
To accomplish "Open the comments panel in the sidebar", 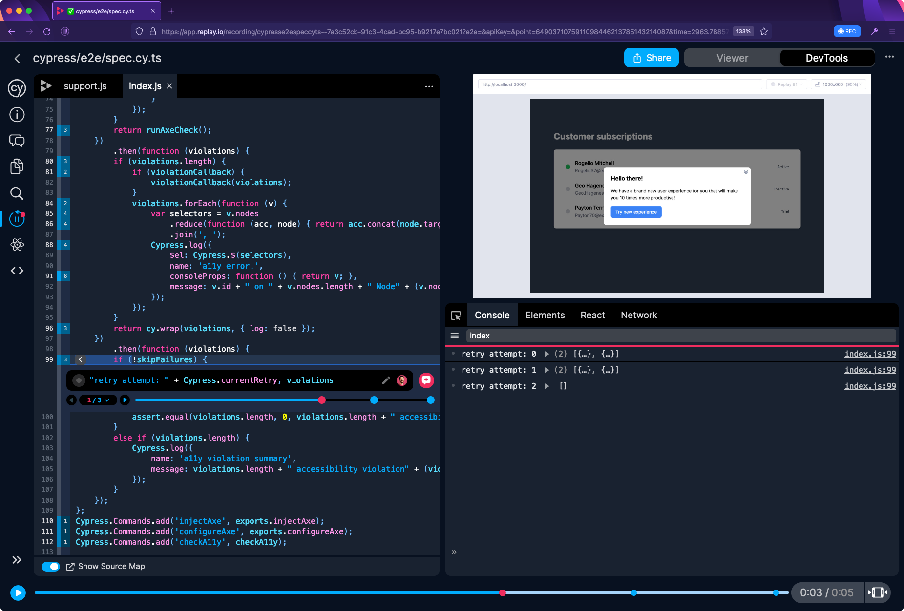I will pos(17,141).
